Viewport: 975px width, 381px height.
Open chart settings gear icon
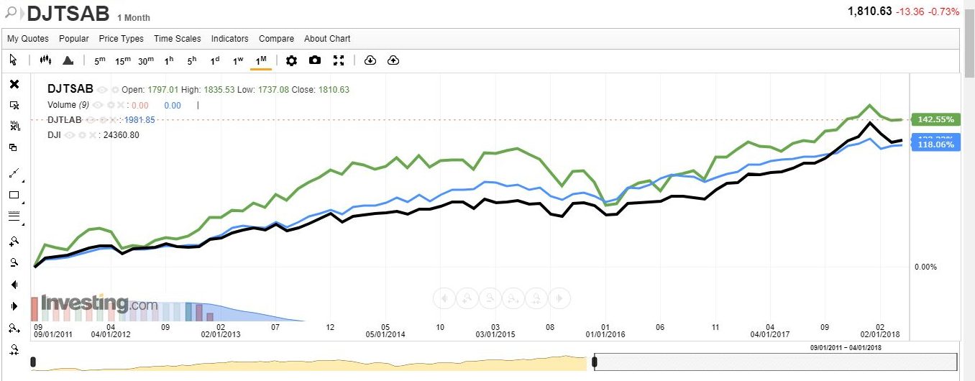(x=291, y=60)
